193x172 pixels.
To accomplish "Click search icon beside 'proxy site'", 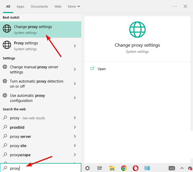I will [x=5, y=145].
